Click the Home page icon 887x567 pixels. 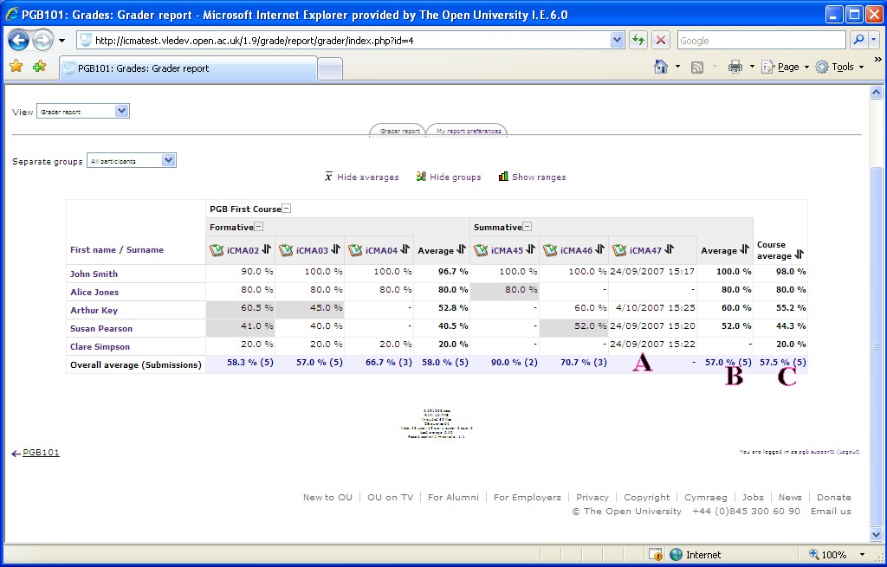[661, 67]
